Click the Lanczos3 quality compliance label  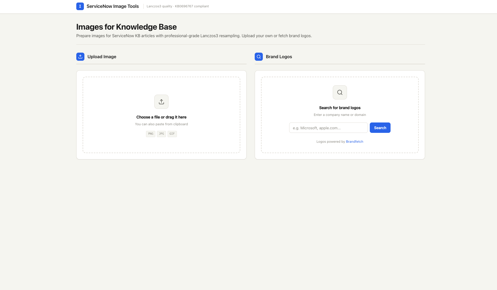tap(178, 6)
